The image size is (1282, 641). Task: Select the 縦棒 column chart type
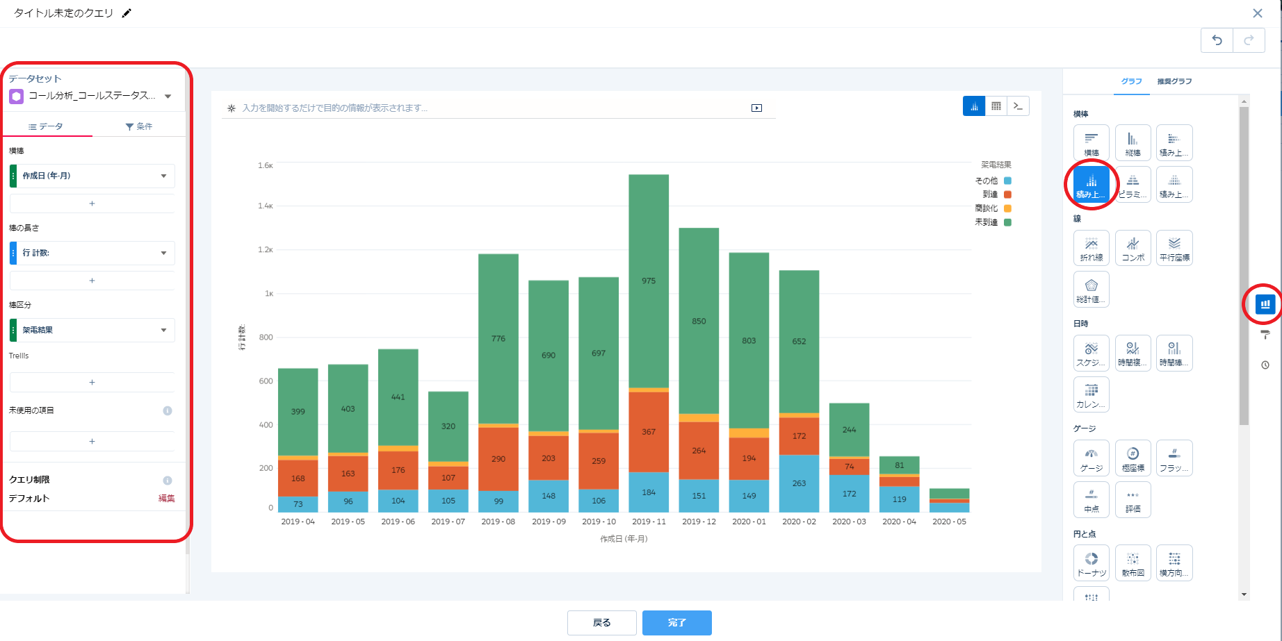[x=1133, y=142]
